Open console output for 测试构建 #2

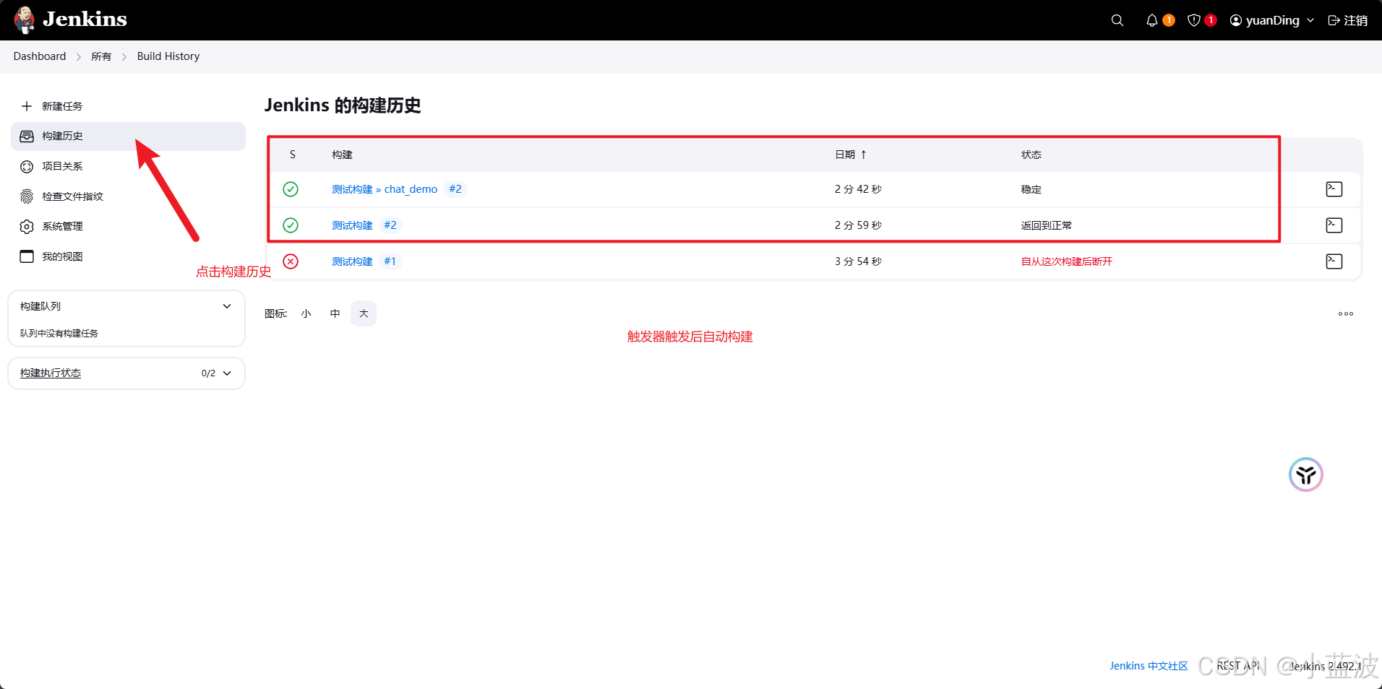coord(1334,225)
